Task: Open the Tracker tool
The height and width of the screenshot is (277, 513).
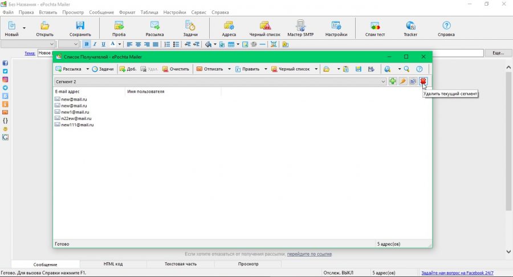Action: tap(410, 28)
